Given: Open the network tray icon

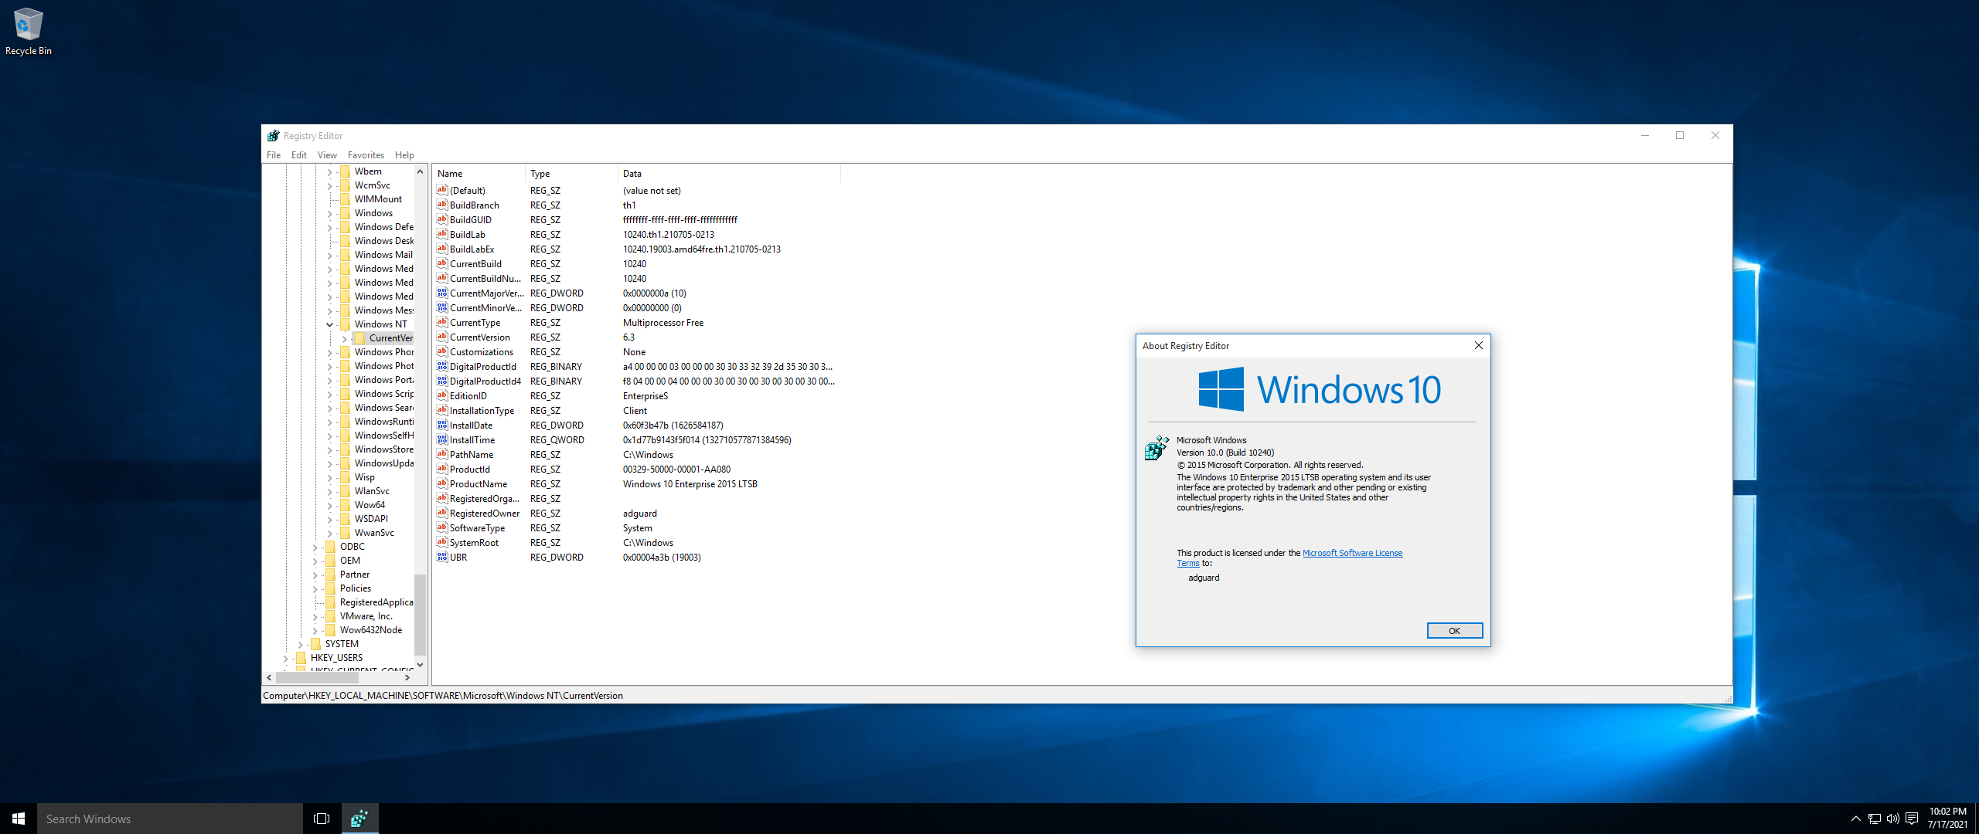Looking at the screenshot, I should pyautogui.click(x=1875, y=819).
